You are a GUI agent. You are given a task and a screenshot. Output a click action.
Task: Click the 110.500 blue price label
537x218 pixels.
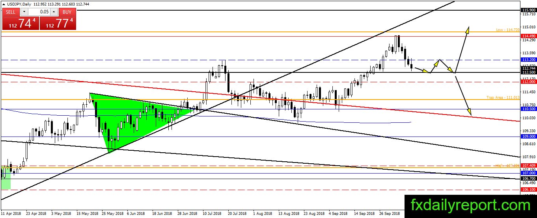(528, 109)
